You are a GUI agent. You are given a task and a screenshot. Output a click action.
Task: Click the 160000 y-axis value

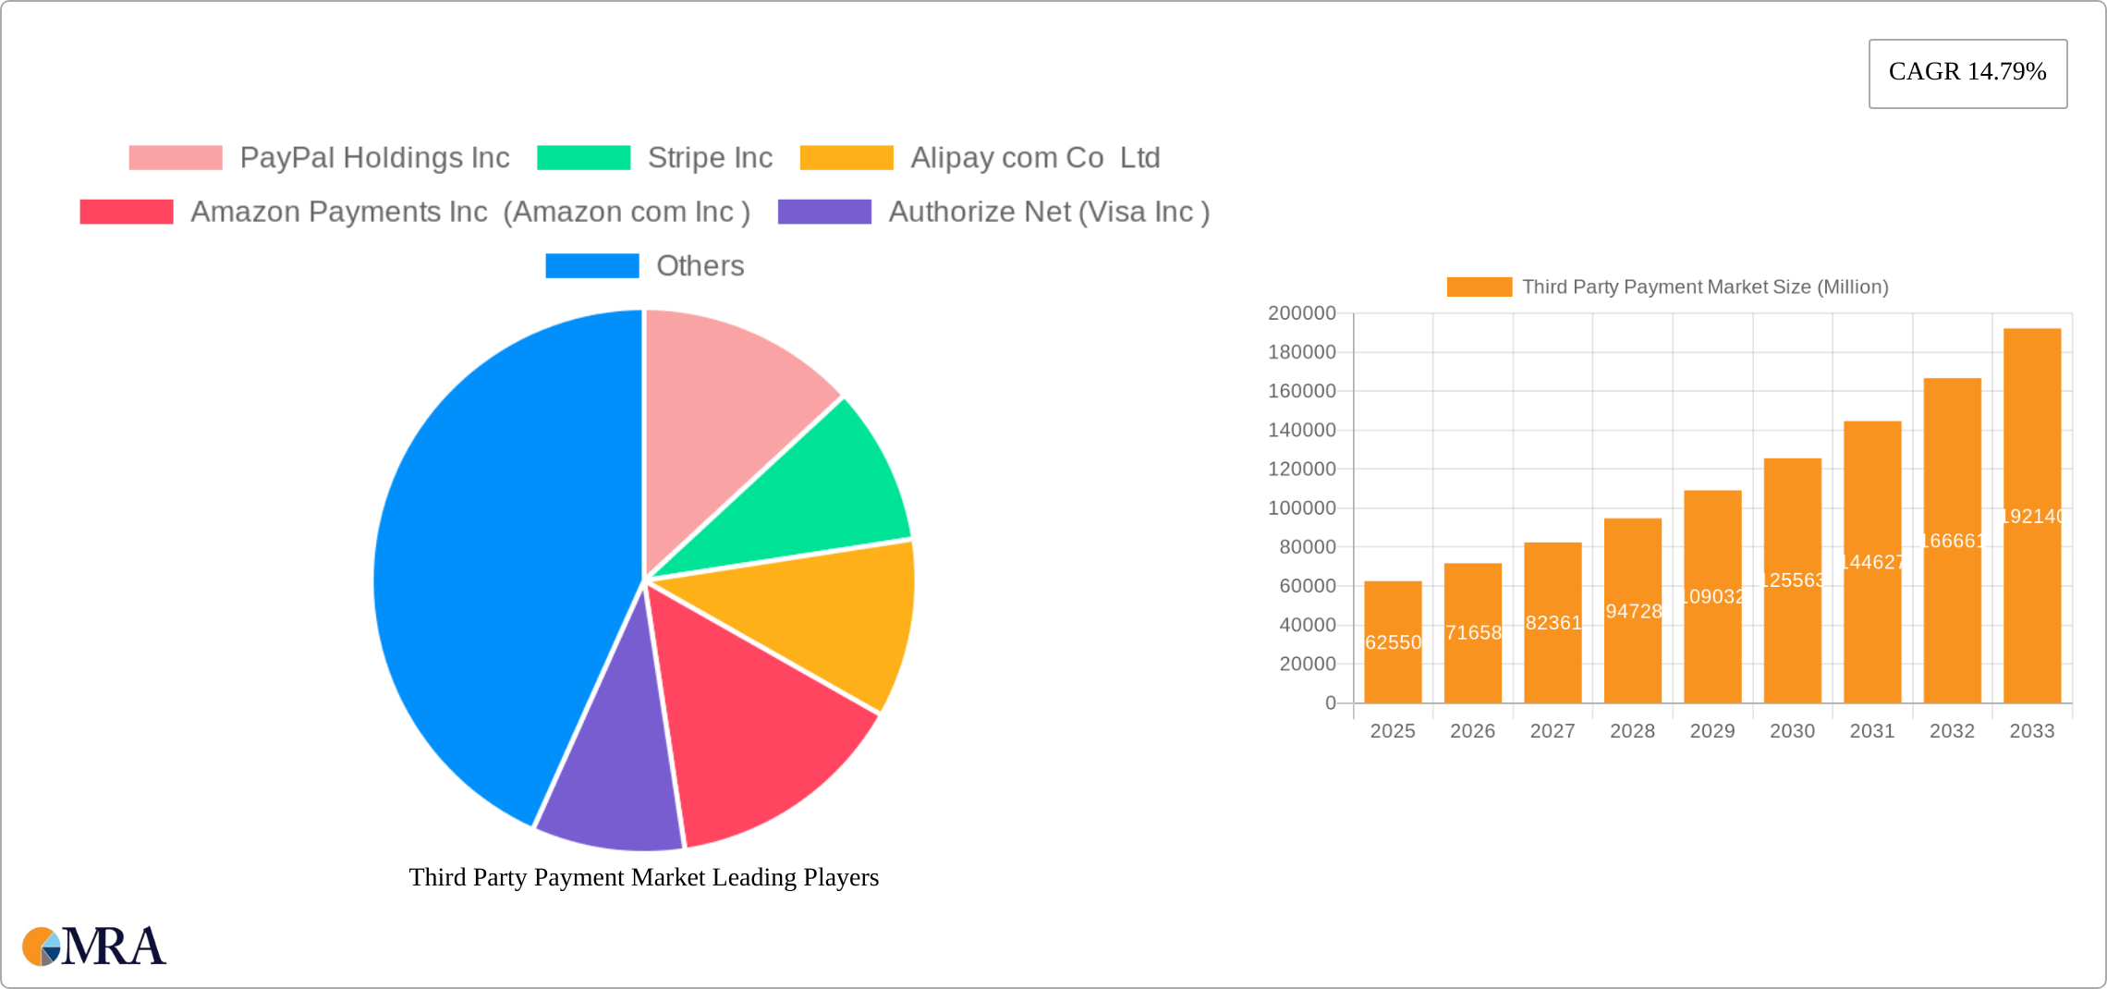(1302, 391)
